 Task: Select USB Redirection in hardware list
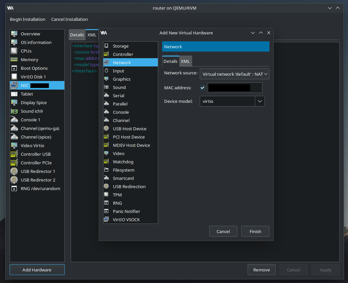coord(130,186)
